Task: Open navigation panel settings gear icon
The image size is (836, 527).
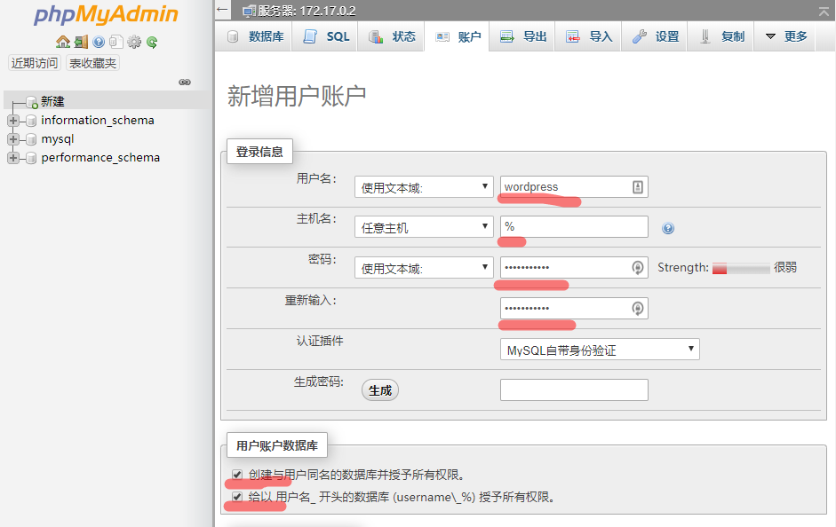Action: [134, 42]
